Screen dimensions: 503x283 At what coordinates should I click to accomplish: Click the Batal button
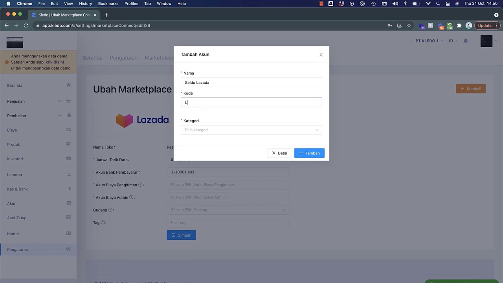(x=279, y=153)
